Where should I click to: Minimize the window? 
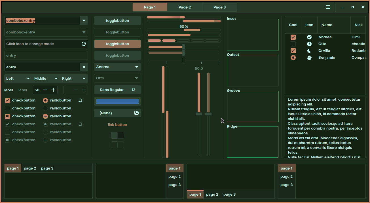342,7
